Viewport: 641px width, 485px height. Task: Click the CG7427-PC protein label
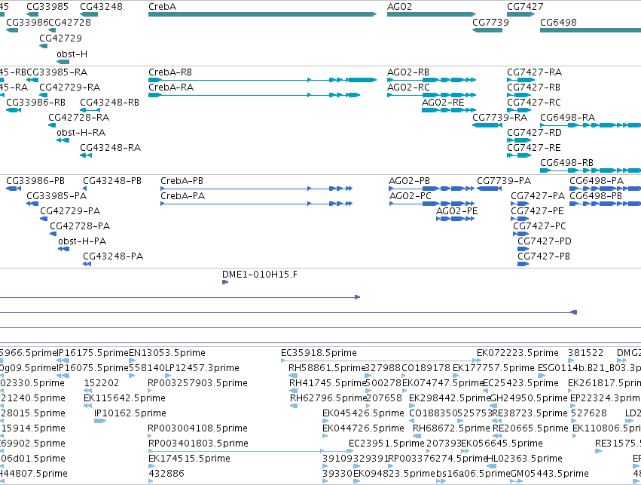[539, 226]
